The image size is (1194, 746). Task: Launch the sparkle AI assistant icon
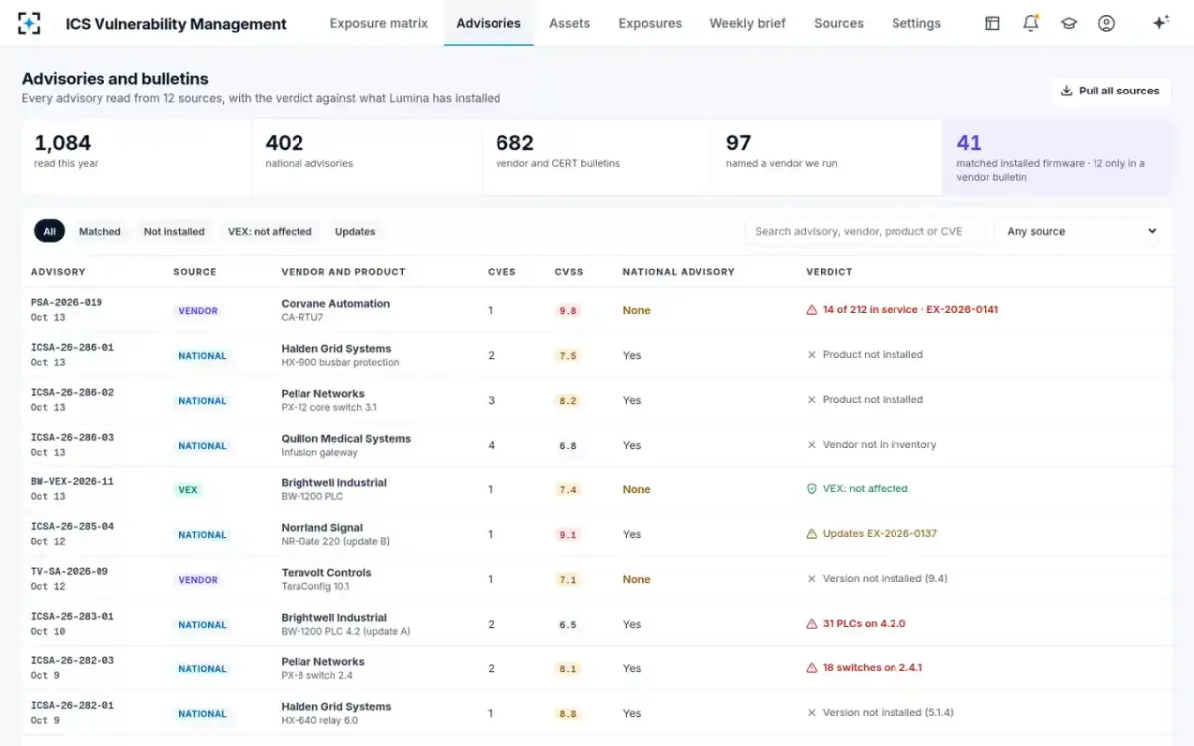pos(1160,23)
